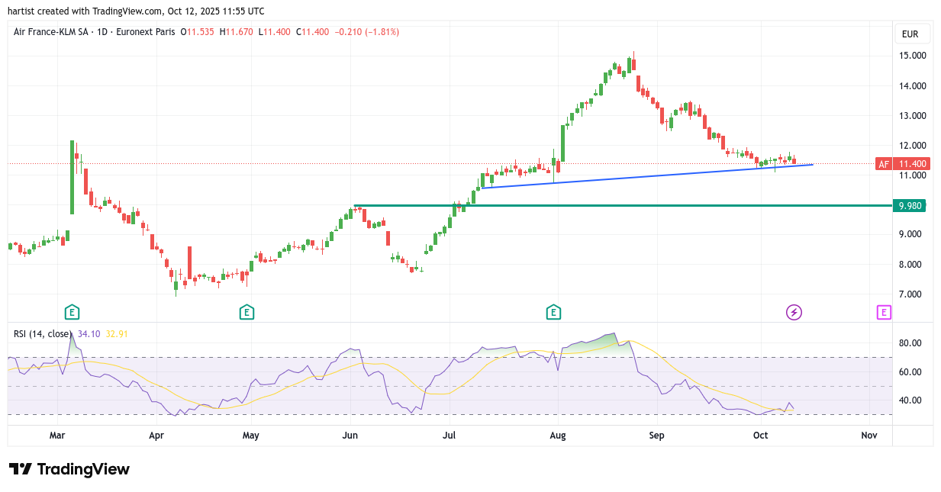
Task: Open the green earnings marker near August
Action: [x=553, y=312]
